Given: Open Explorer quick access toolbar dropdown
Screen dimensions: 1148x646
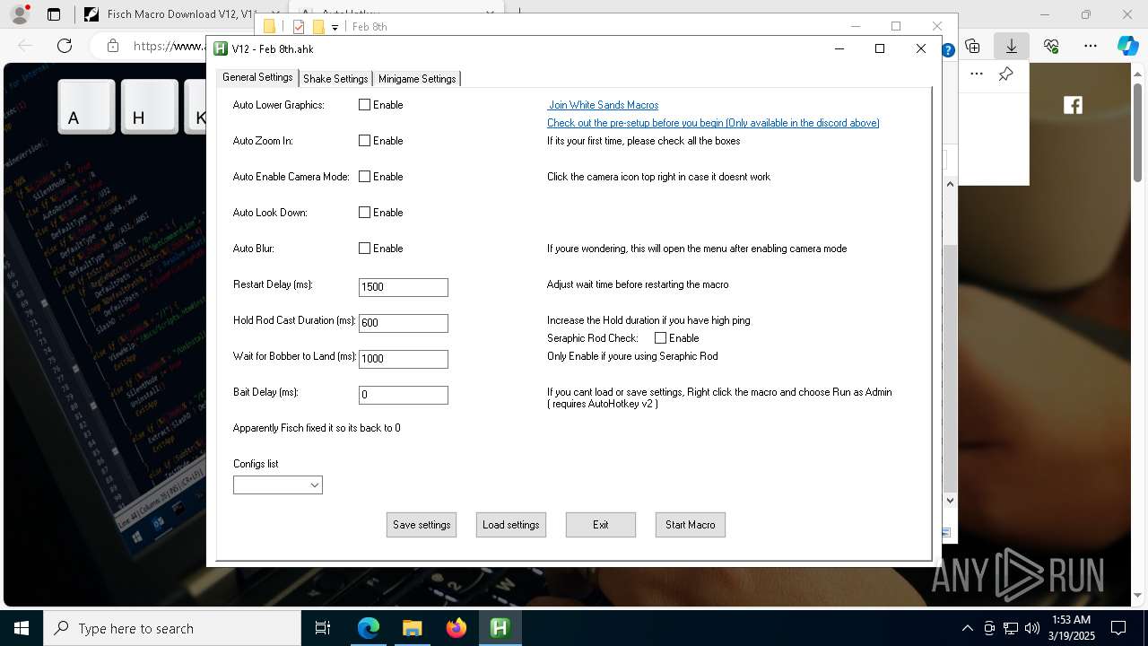Looking at the screenshot, I should coord(335,27).
